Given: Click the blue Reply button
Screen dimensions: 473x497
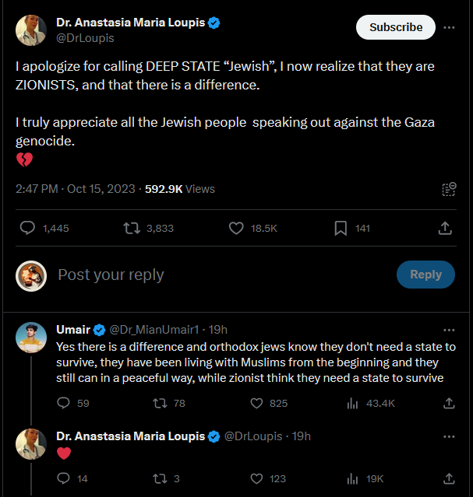Looking at the screenshot, I should 425,275.
